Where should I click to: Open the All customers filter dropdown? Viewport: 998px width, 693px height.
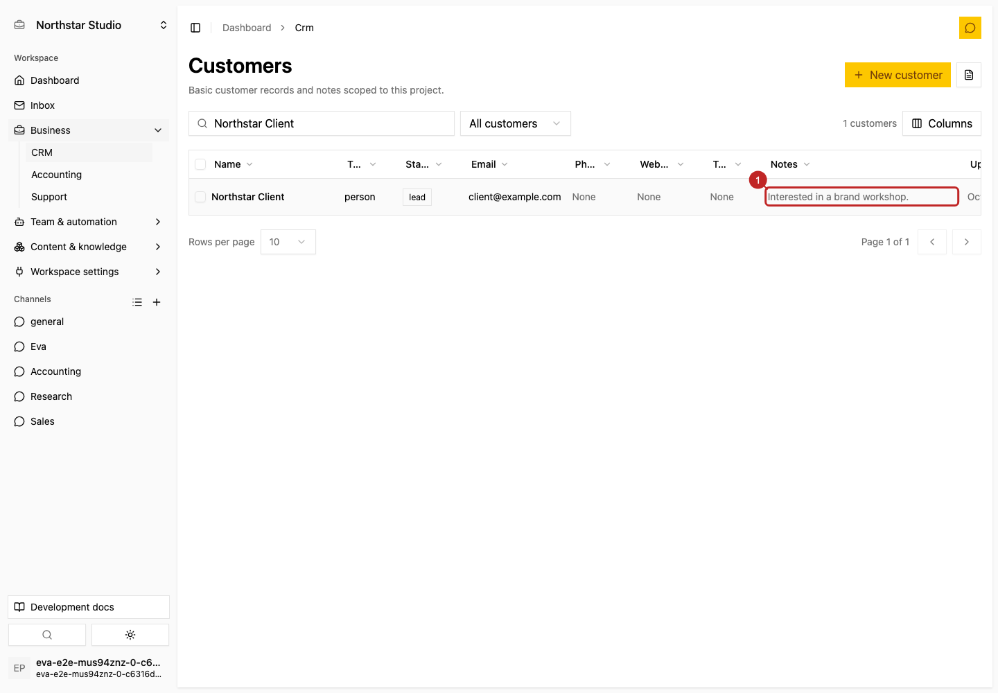coord(516,123)
